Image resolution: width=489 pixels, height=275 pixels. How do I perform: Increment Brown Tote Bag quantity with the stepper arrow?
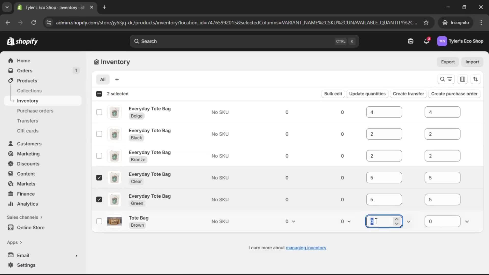pyautogui.click(x=397, y=219)
